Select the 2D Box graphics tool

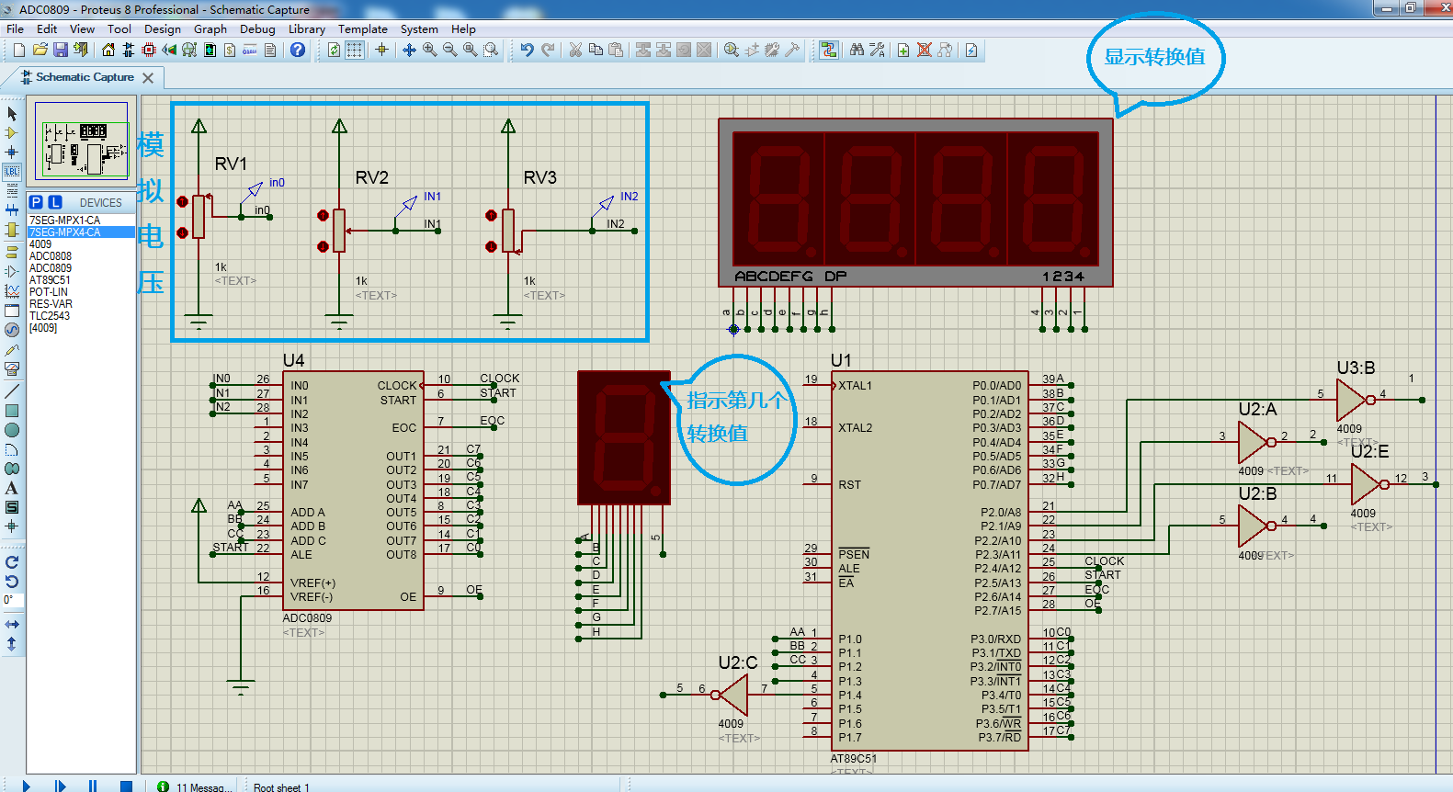12,411
